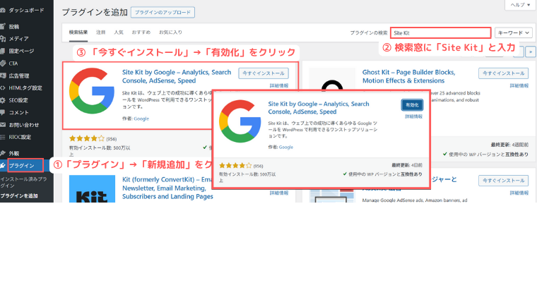Go to the last results page with »
Screen dimensions: 537x302
pyautogui.click(x=531, y=52)
